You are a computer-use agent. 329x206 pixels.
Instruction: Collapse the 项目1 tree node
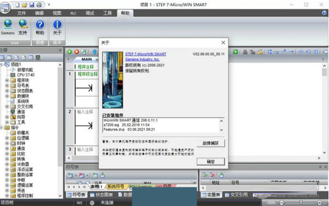click(1, 65)
